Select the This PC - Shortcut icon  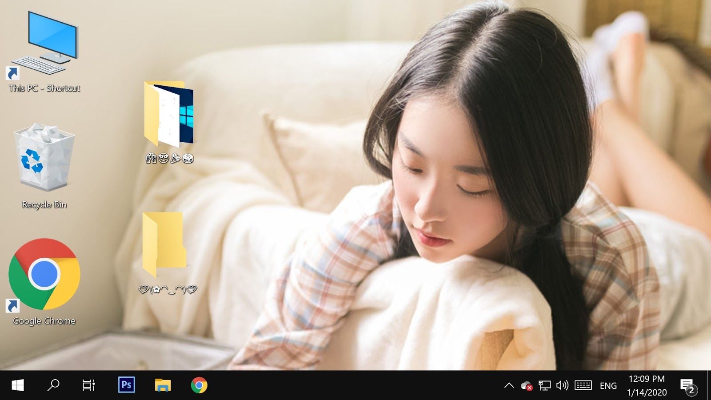[x=43, y=49]
